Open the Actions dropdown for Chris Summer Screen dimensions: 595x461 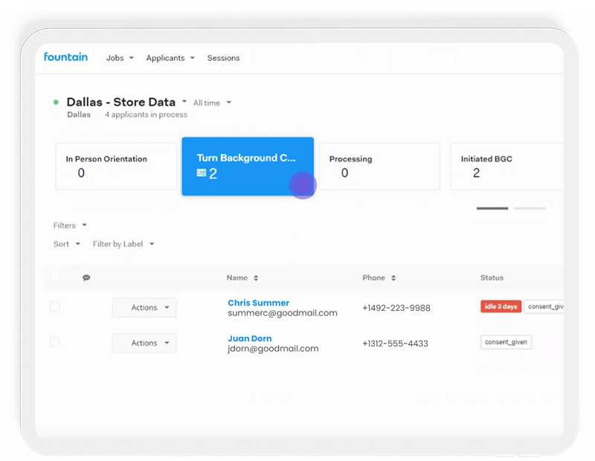click(x=144, y=308)
